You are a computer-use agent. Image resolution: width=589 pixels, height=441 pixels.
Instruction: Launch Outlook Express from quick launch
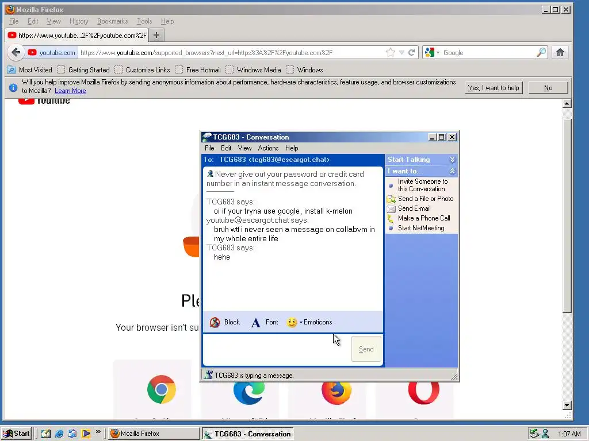pyautogui.click(x=72, y=434)
